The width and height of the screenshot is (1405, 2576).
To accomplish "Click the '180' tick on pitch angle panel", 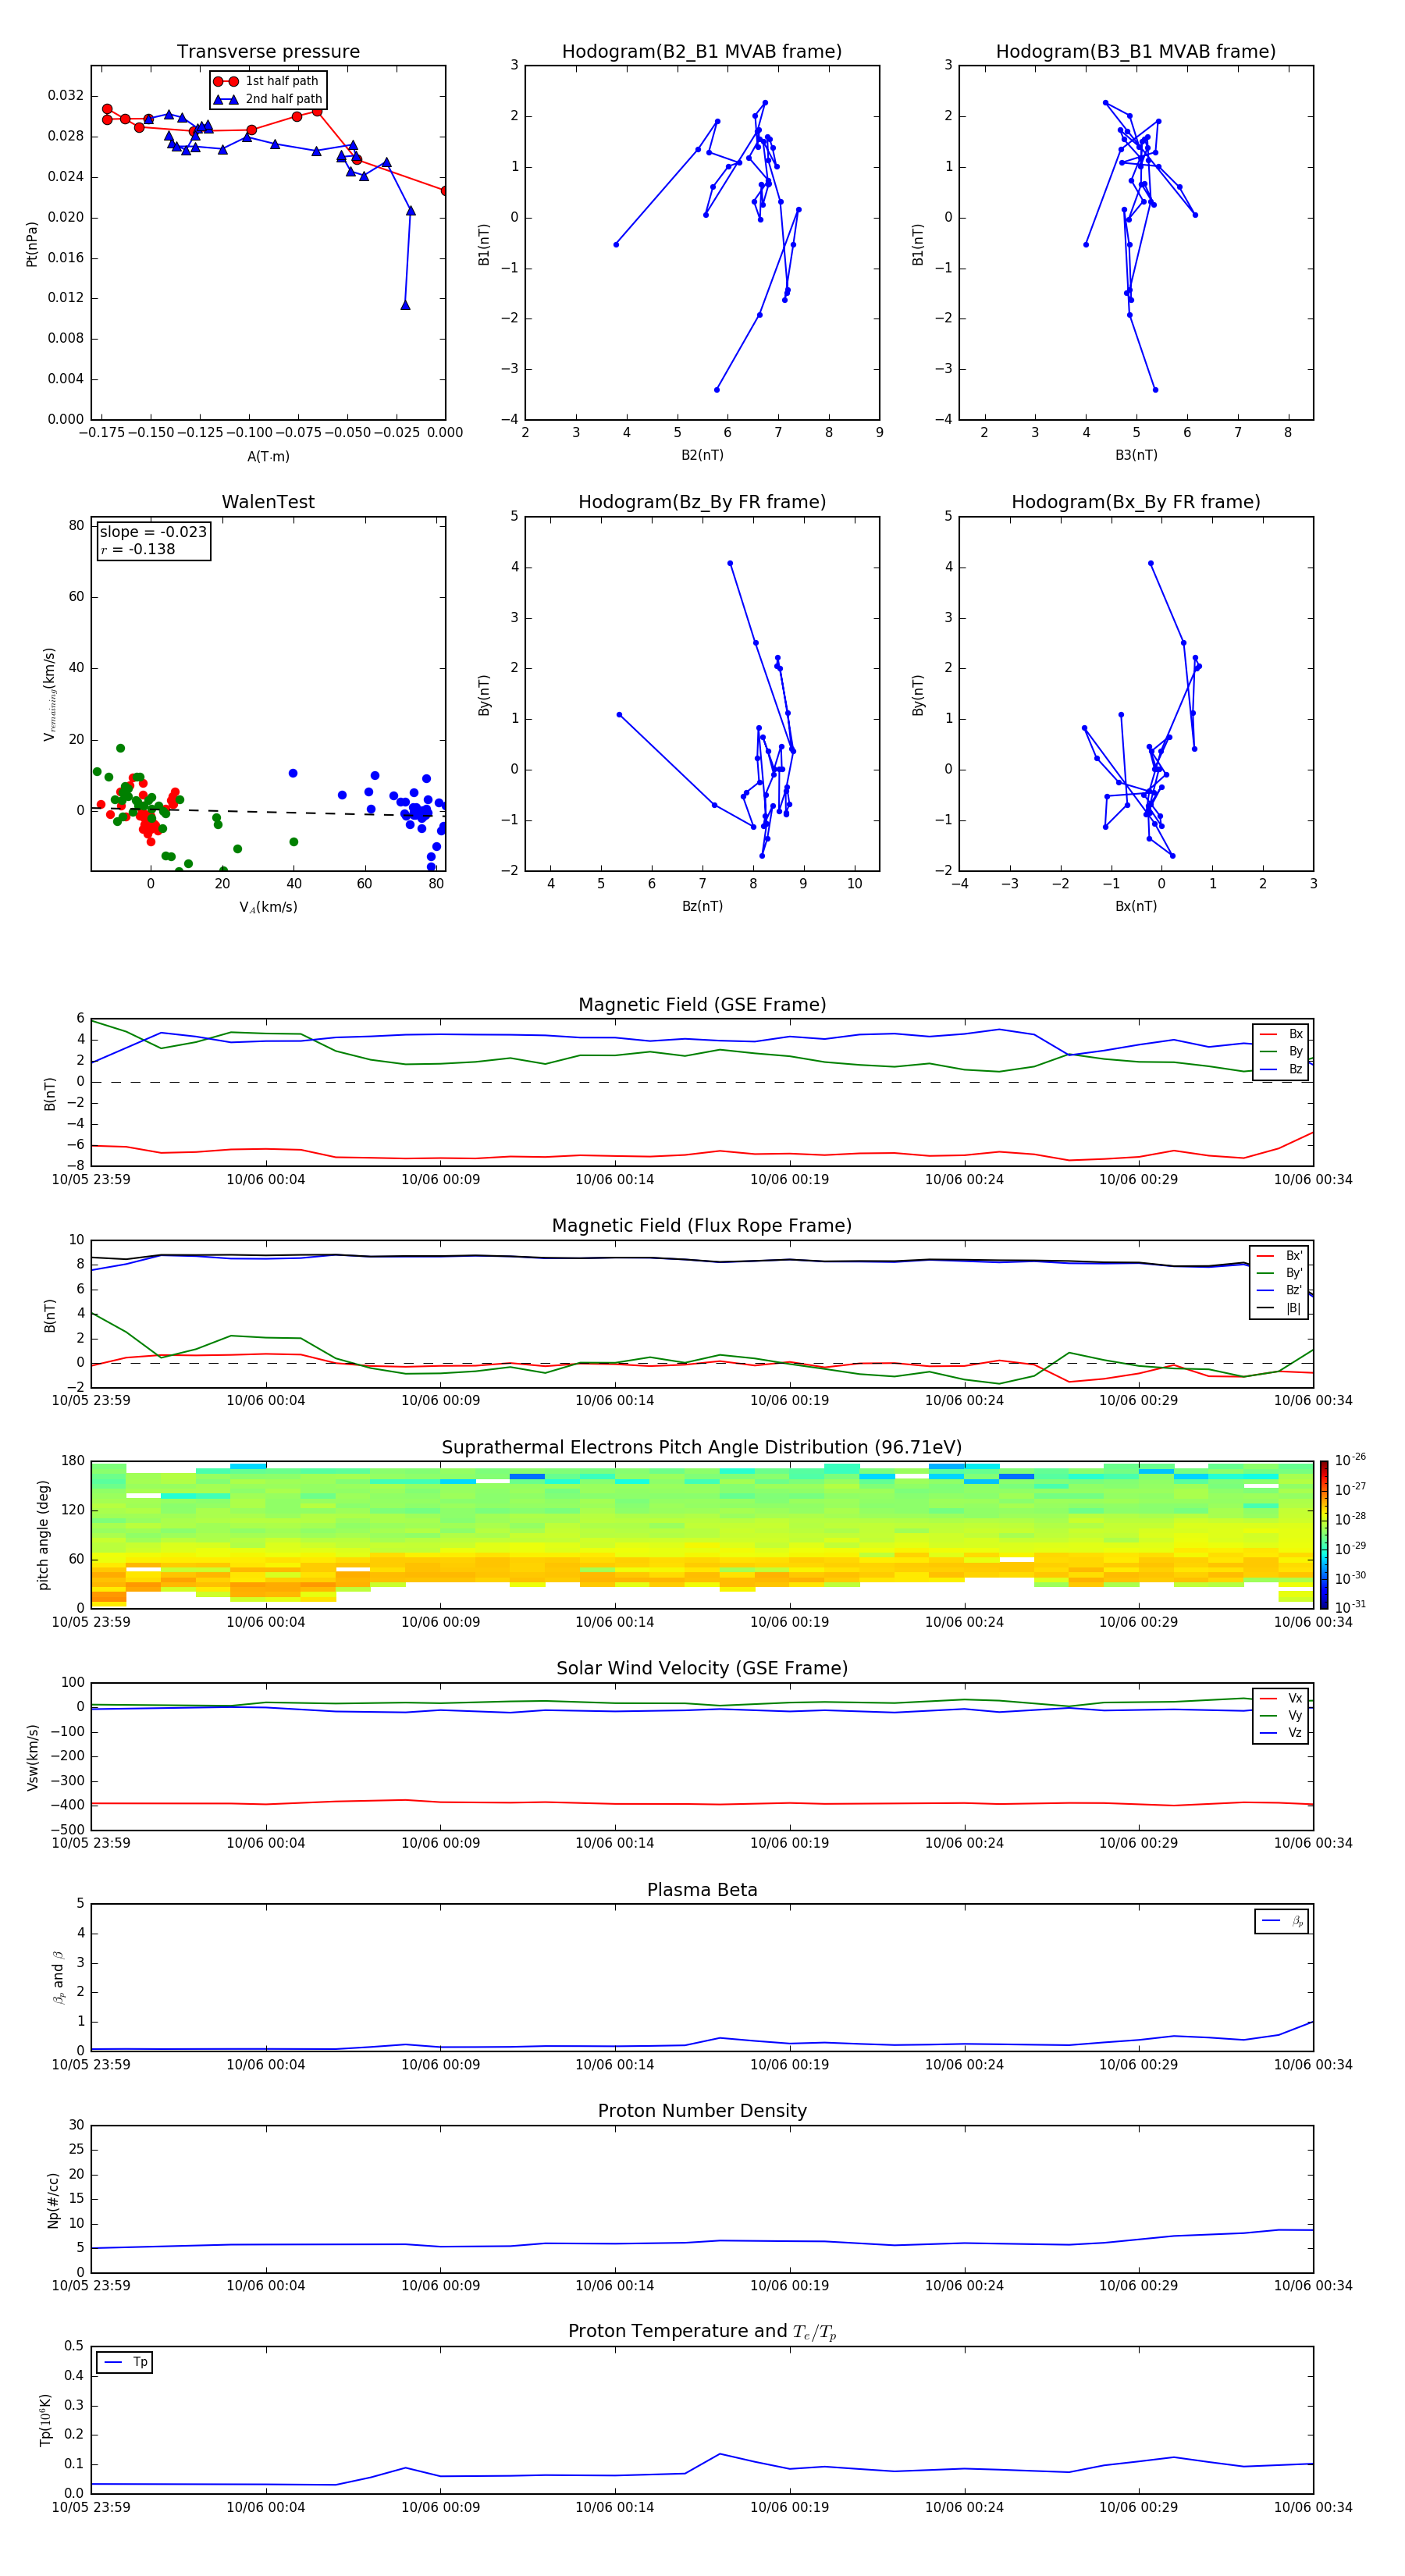I will click(x=73, y=1461).
